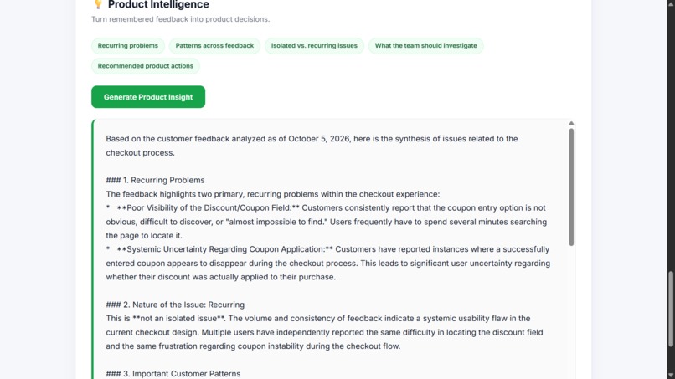Click the '2. Nature of the Issue' heading
This screenshot has width=675, height=379.
click(175, 305)
